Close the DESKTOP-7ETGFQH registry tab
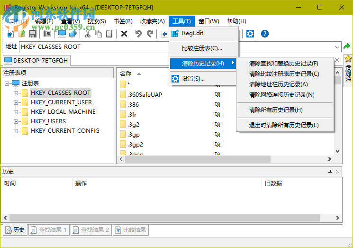 tap(337, 60)
